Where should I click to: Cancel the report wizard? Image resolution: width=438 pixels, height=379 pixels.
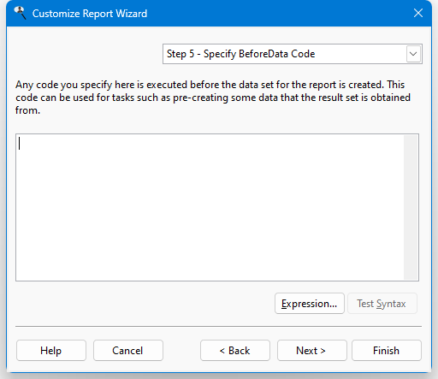128,350
